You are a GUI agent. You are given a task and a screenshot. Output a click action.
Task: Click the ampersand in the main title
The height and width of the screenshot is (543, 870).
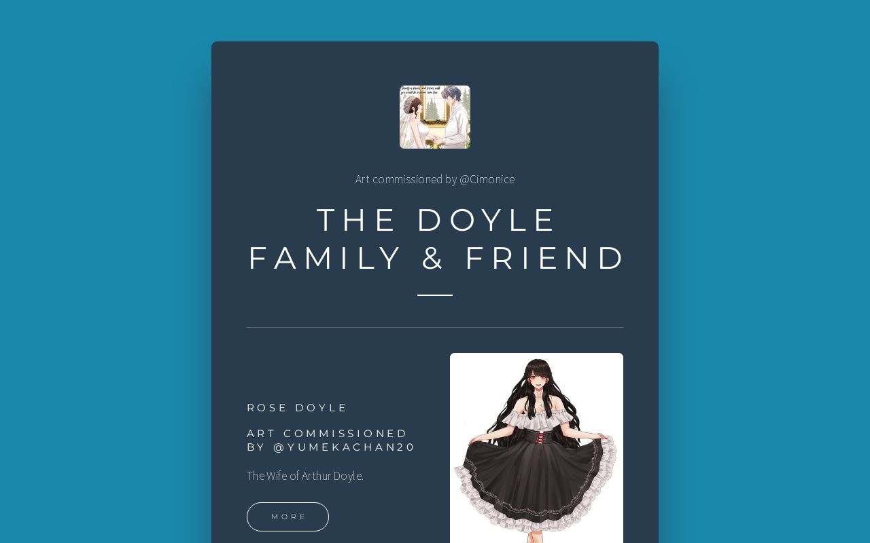433,258
